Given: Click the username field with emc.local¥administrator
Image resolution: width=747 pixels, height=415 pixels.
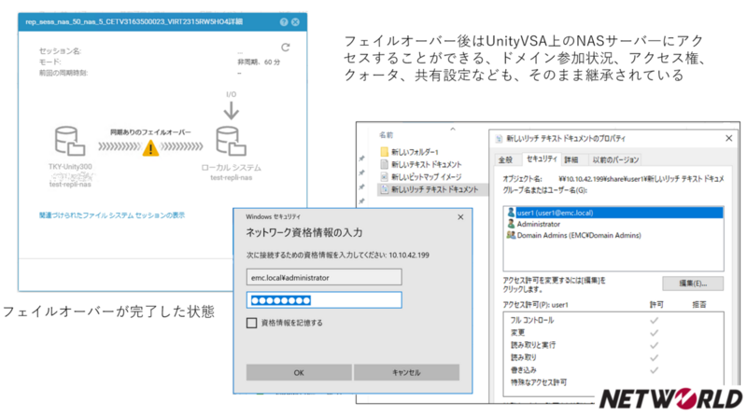Looking at the screenshot, I should tap(324, 278).
